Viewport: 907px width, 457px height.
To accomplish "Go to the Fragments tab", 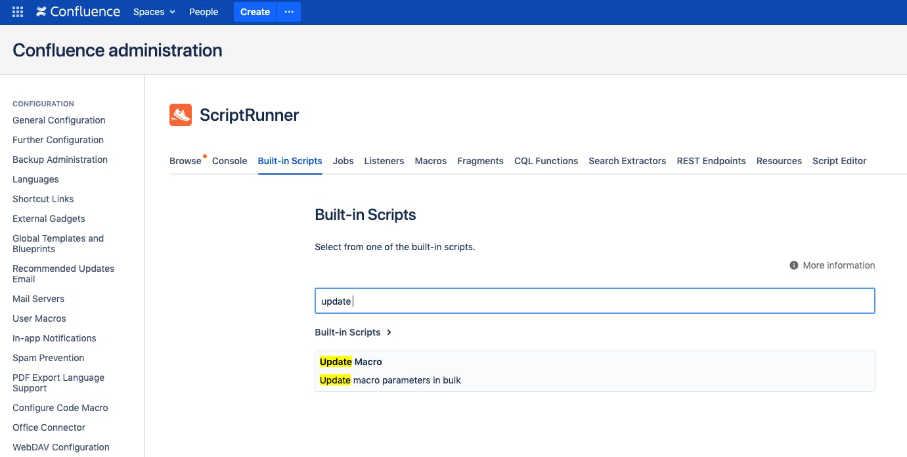I will click(x=481, y=161).
